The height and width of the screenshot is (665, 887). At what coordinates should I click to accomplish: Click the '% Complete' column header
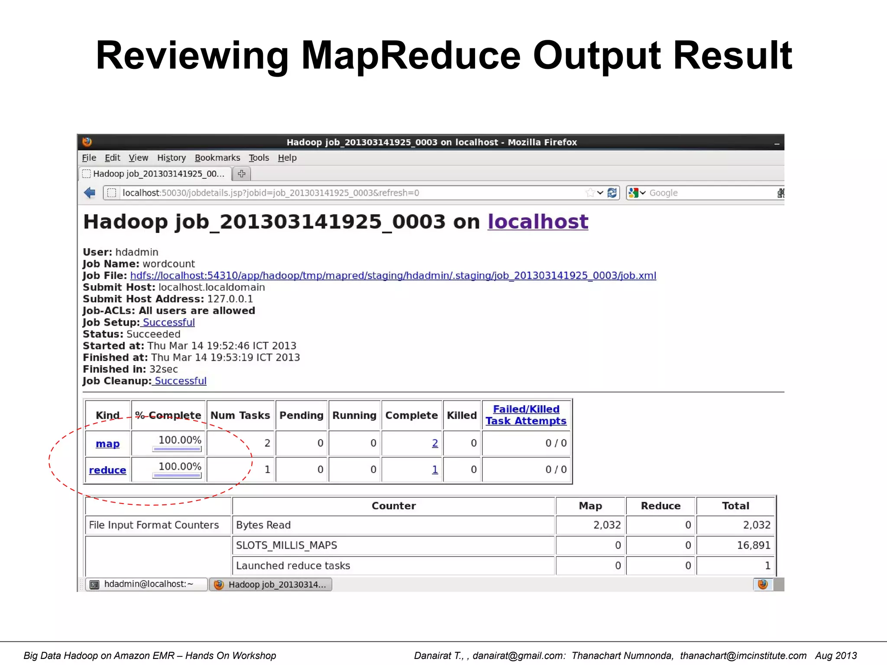pos(168,415)
